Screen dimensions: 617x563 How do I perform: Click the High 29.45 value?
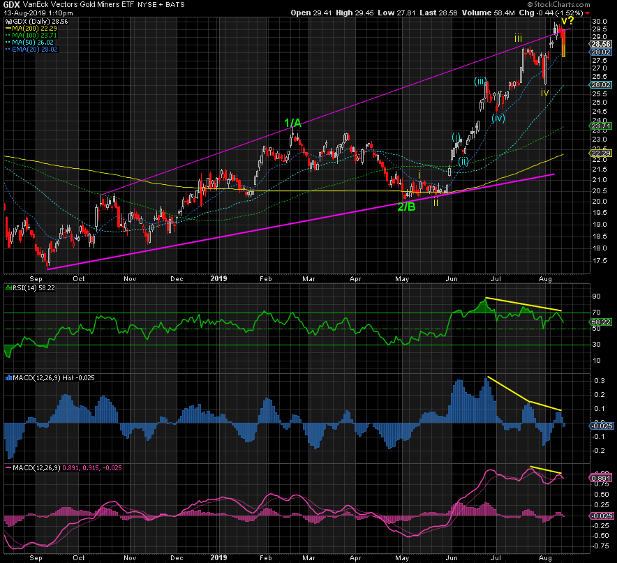(355, 13)
